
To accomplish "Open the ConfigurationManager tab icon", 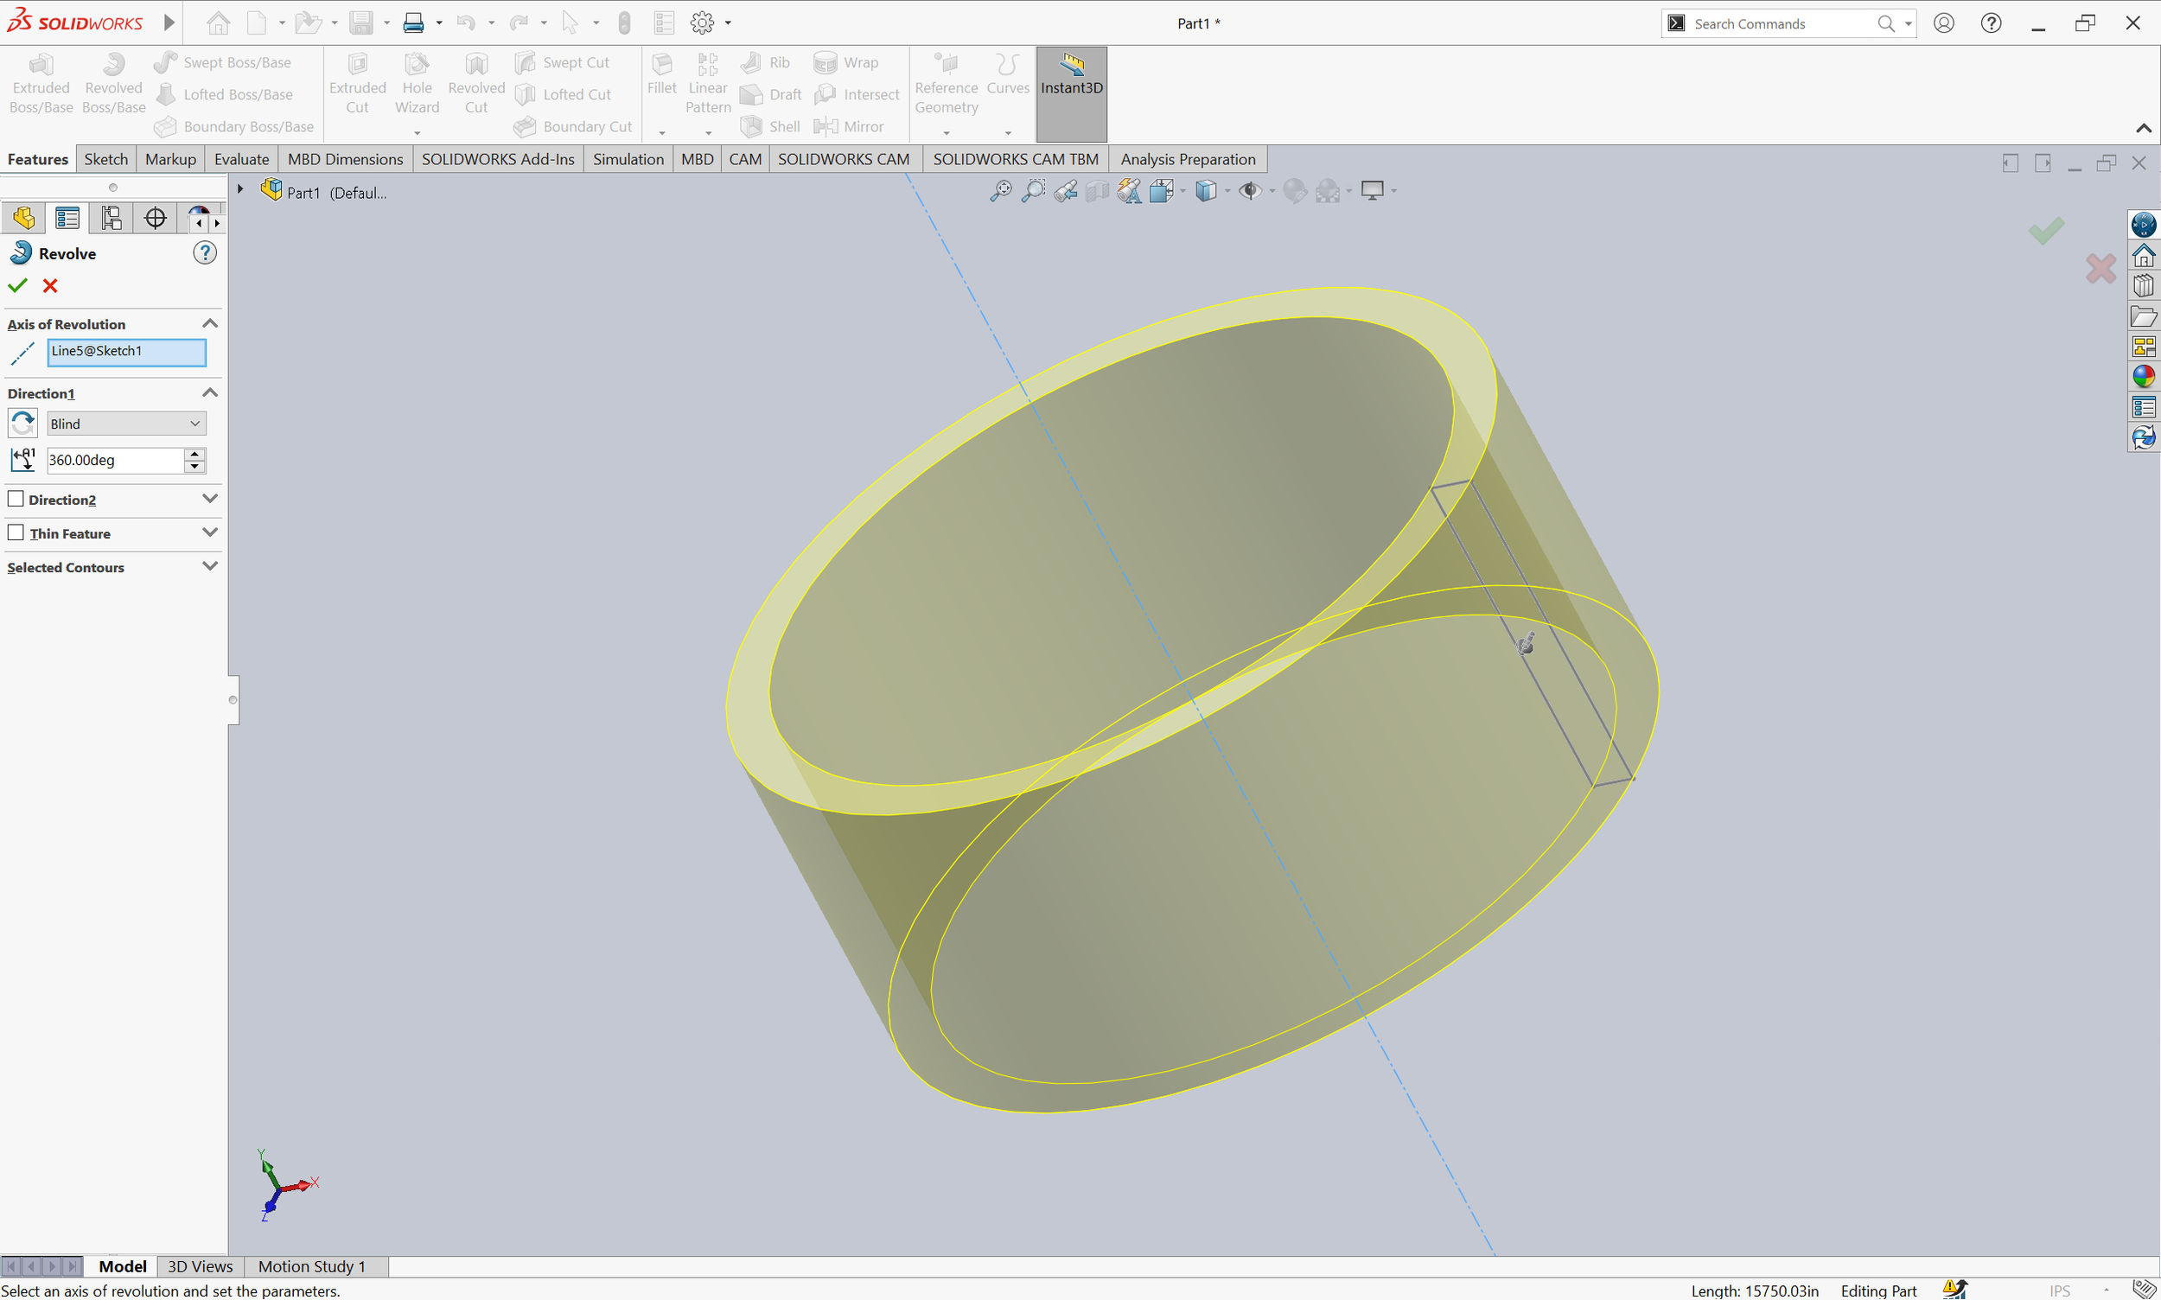I will pos(112,217).
